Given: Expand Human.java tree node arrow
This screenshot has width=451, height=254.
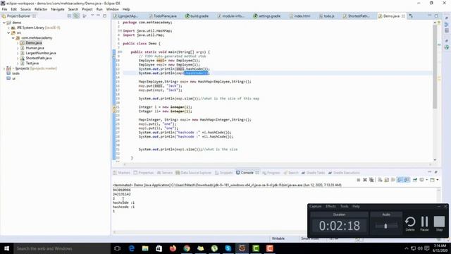Looking at the screenshot, I should pyautogui.click(x=18, y=48).
